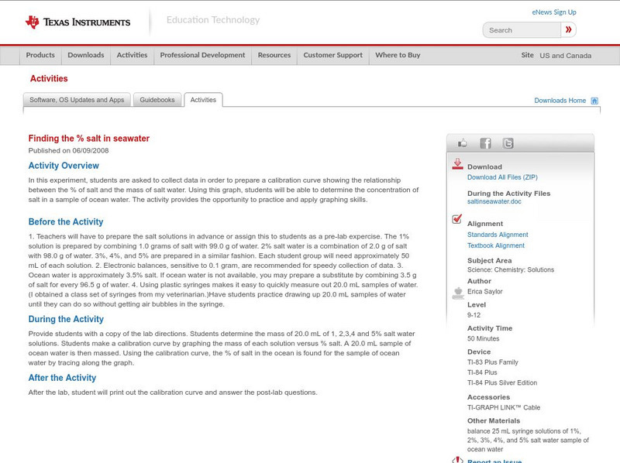Image resolution: width=620 pixels, height=463 pixels.
Task: Download All Files (ZIP)
Action: coord(501,176)
